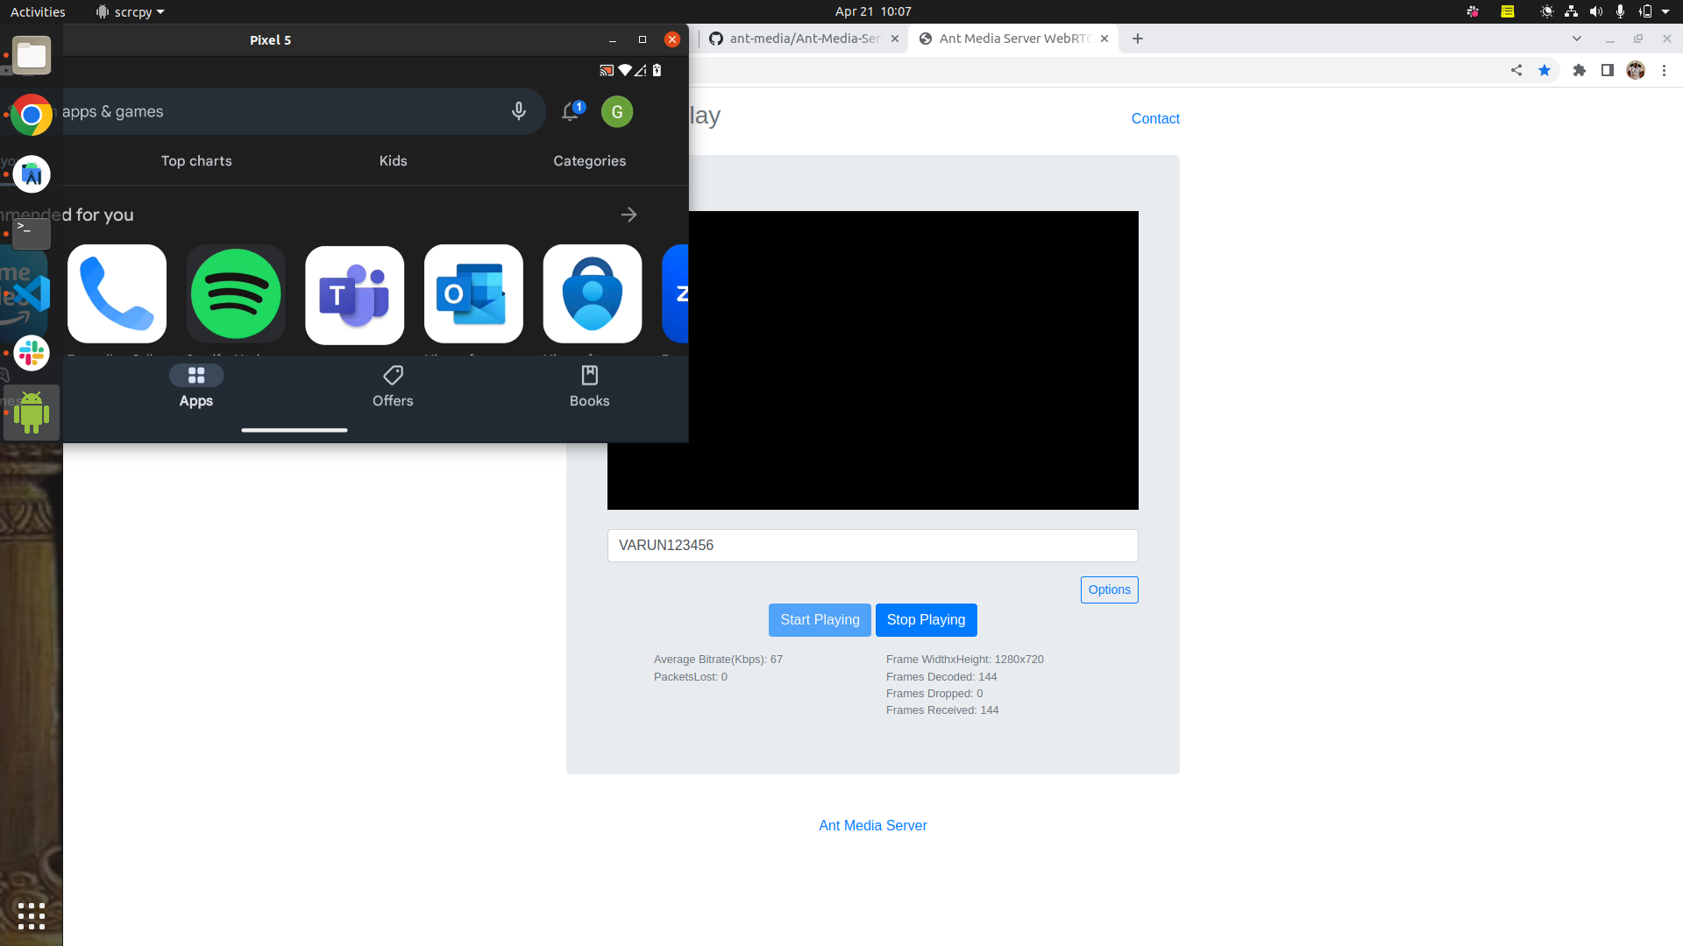Bookmark the page with the star icon
Viewport: 1683px width, 946px height.
(1545, 70)
